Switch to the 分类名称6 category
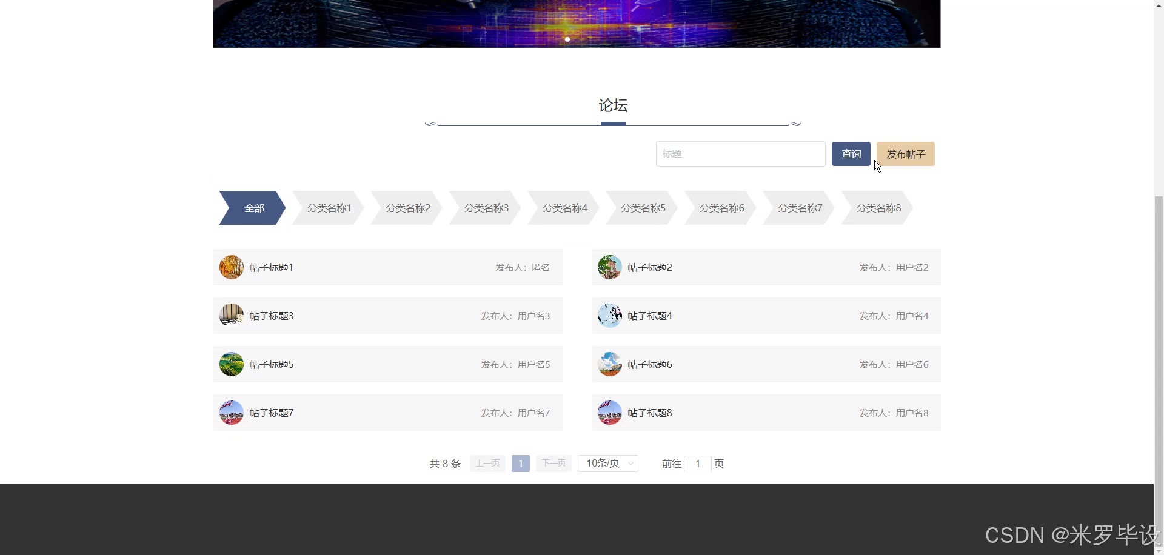The width and height of the screenshot is (1164, 555). click(x=721, y=208)
